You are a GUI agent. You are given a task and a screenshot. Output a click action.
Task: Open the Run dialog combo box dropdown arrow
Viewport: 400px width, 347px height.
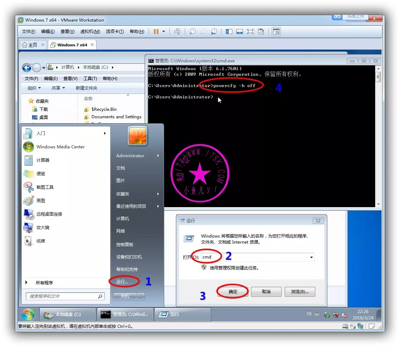pyautogui.click(x=311, y=257)
